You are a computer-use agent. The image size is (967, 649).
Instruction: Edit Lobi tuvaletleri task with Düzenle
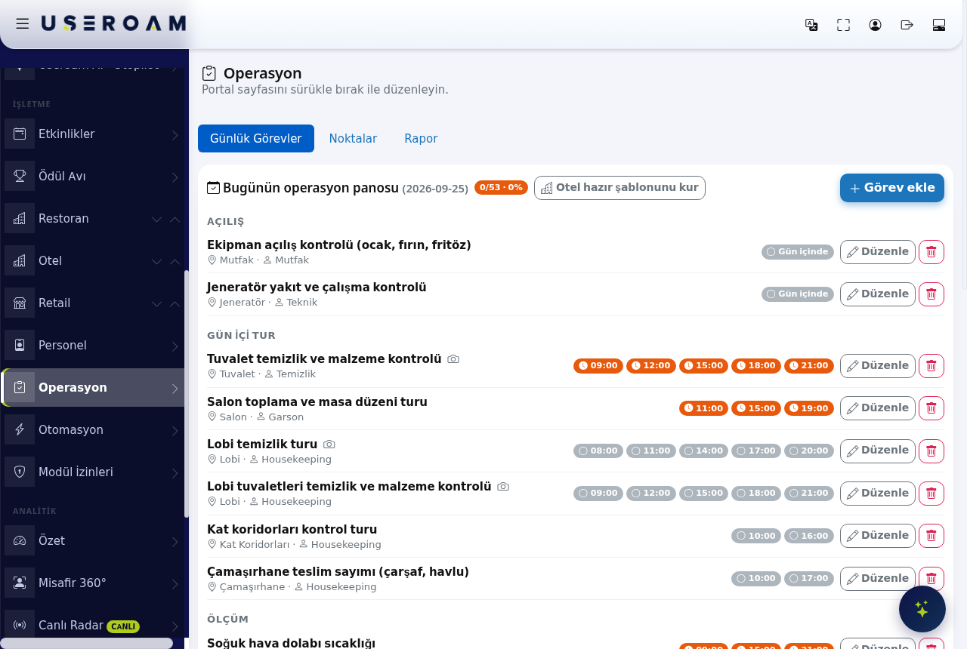pyautogui.click(x=878, y=494)
